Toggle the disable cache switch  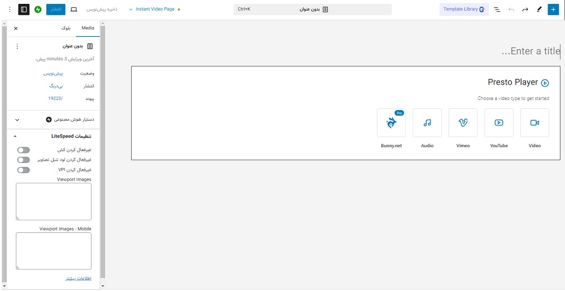tap(24, 150)
